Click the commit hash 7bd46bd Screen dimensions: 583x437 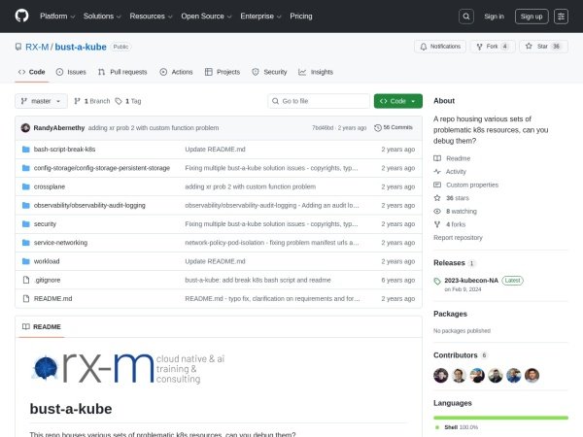tap(323, 128)
